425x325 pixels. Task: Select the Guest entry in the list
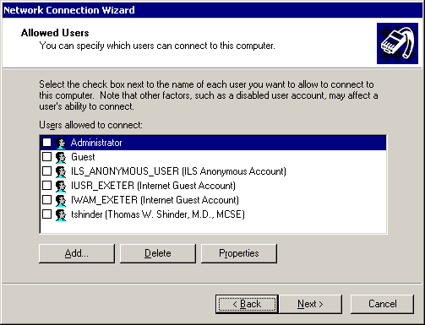tap(83, 157)
